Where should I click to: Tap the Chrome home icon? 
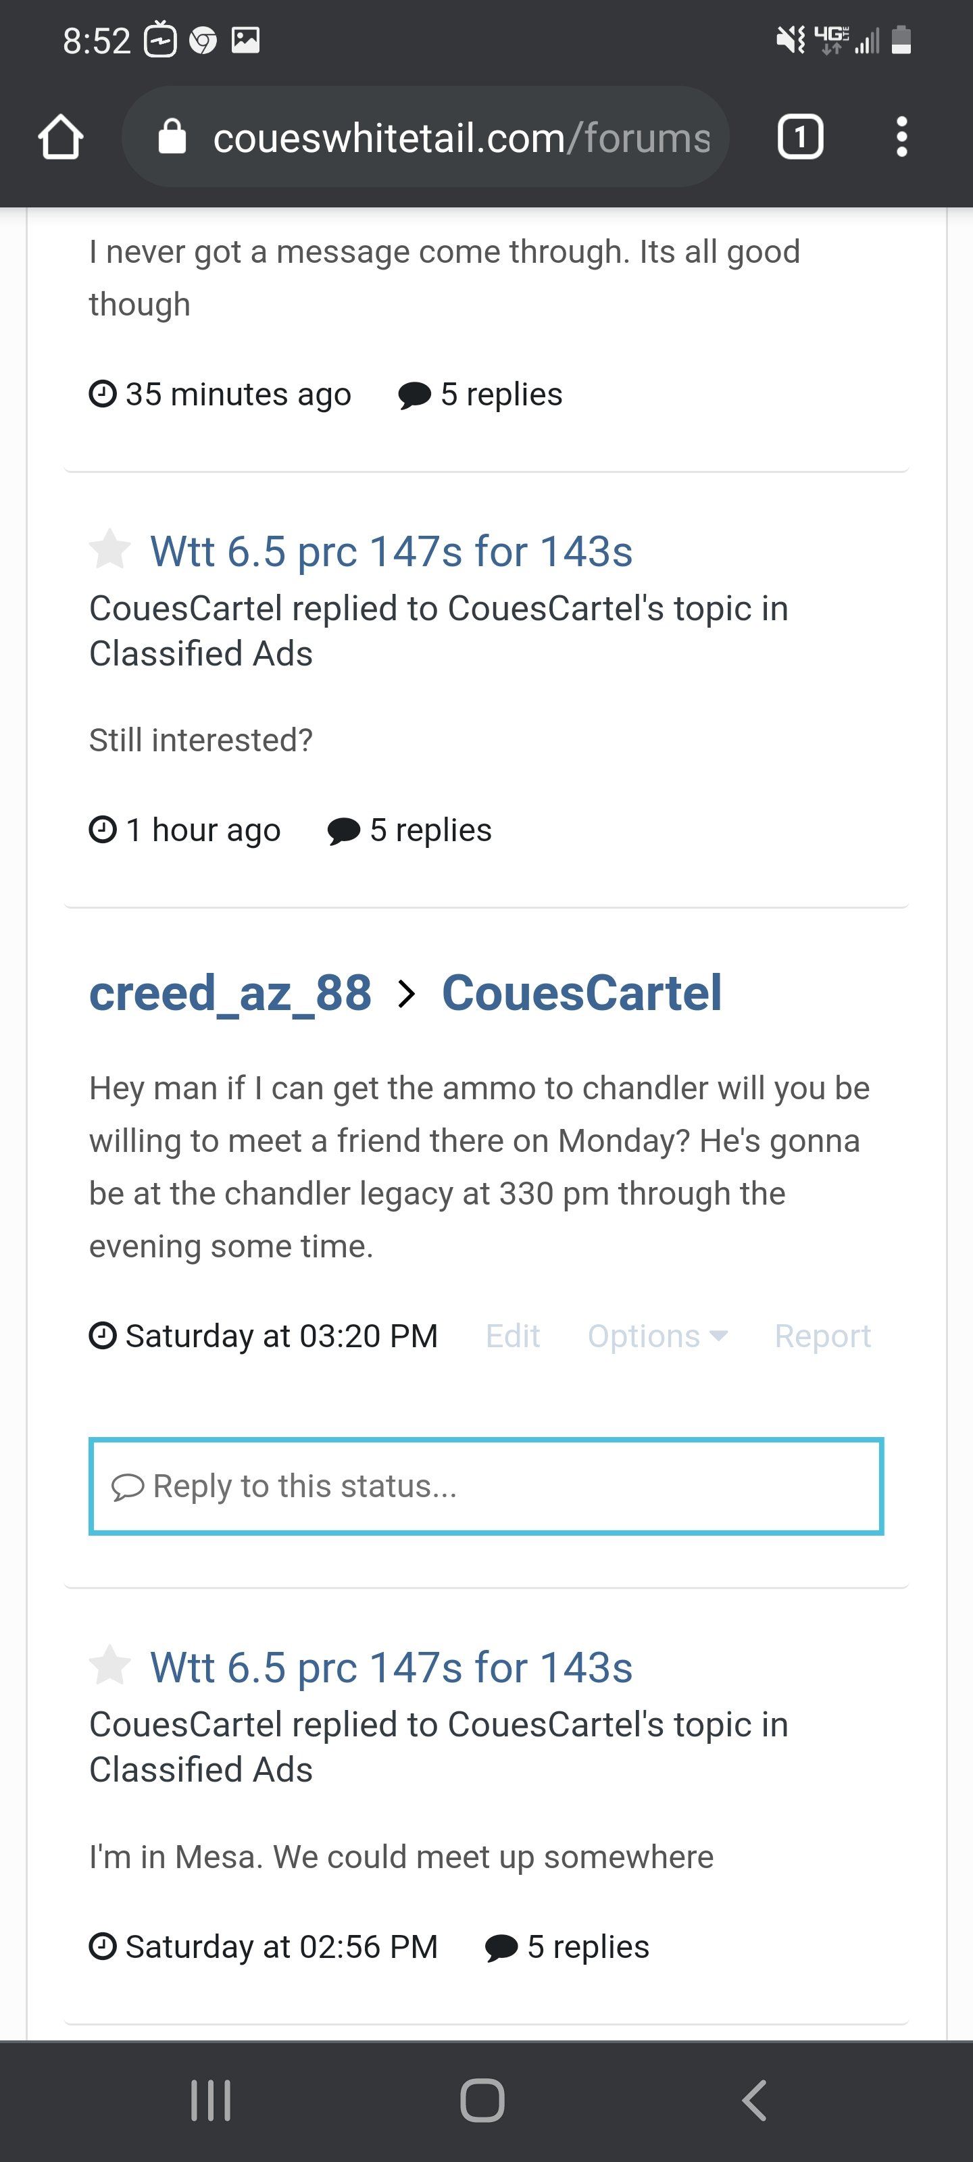(60, 136)
